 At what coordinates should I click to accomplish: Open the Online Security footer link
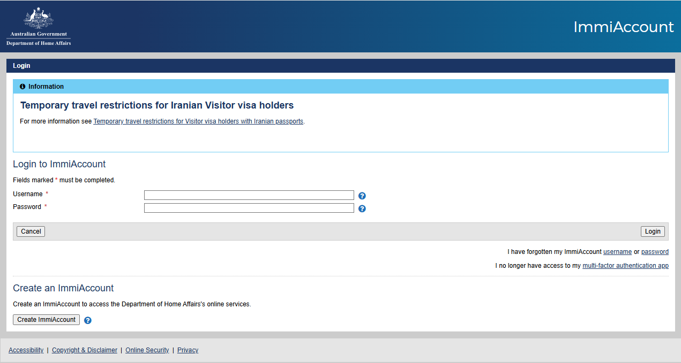click(147, 350)
